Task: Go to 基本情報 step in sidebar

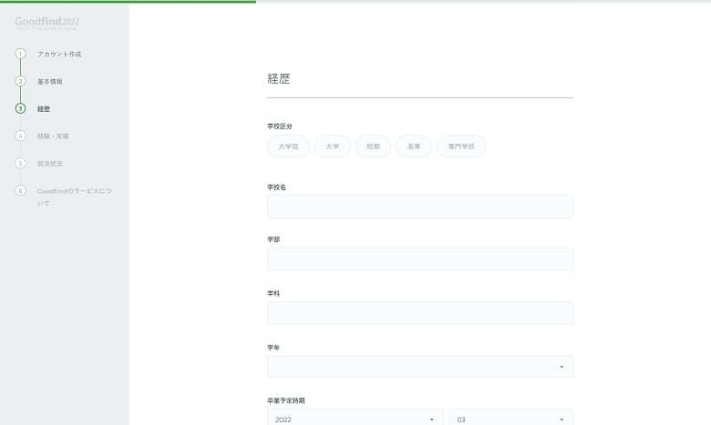Action: [x=50, y=82]
